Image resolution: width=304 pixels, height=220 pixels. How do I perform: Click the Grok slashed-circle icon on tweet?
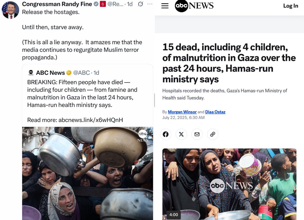pos(140,4)
